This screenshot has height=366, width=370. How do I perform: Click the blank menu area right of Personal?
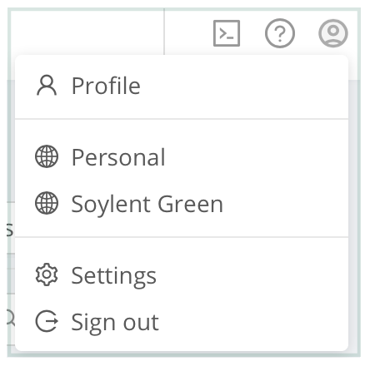pos(256,157)
